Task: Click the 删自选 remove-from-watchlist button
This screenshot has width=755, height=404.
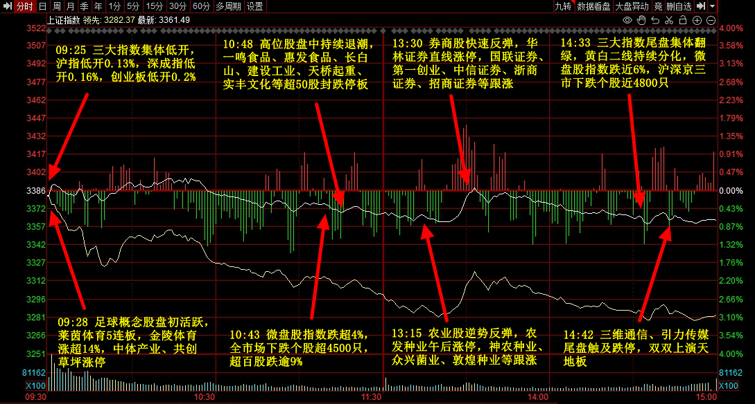Action: tap(679, 6)
